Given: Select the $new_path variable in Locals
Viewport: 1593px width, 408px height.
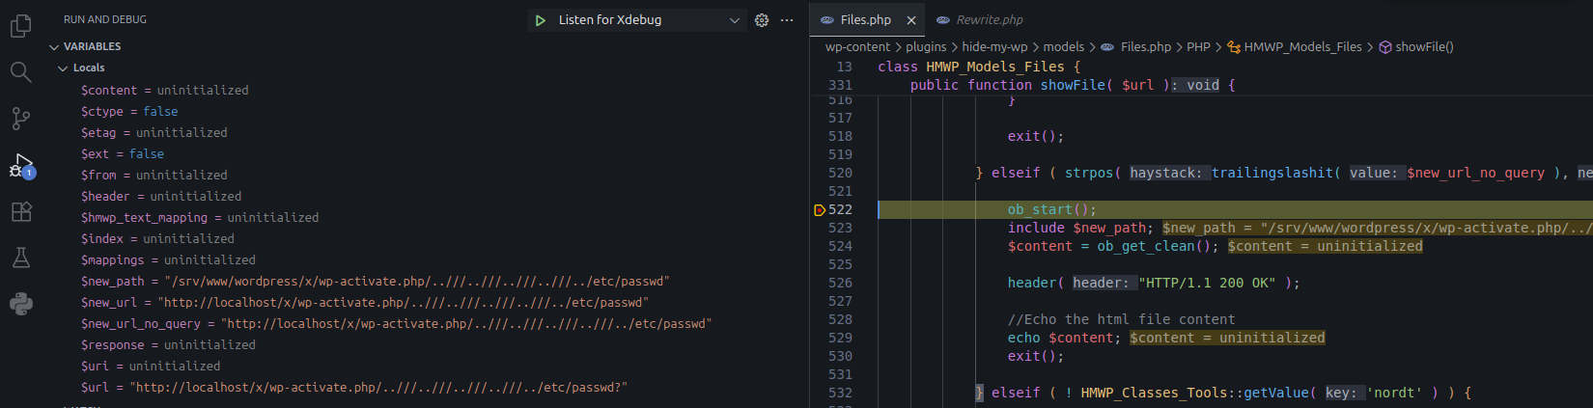Looking at the screenshot, I should point(112,282).
